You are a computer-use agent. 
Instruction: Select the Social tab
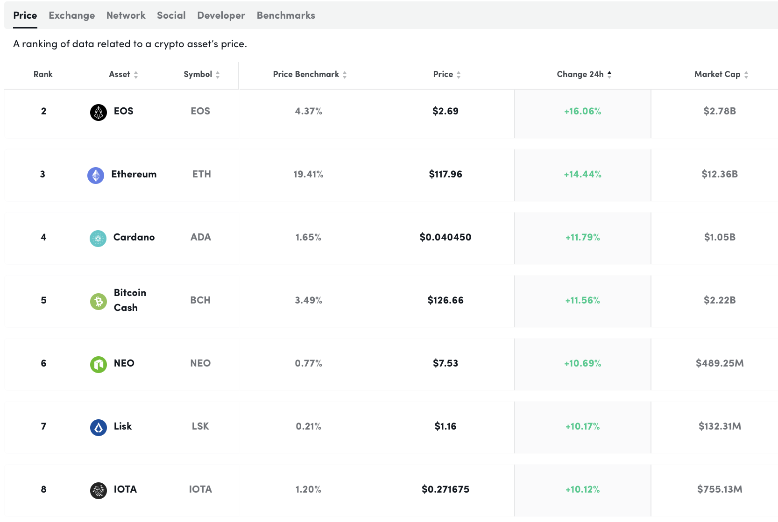click(x=171, y=15)
